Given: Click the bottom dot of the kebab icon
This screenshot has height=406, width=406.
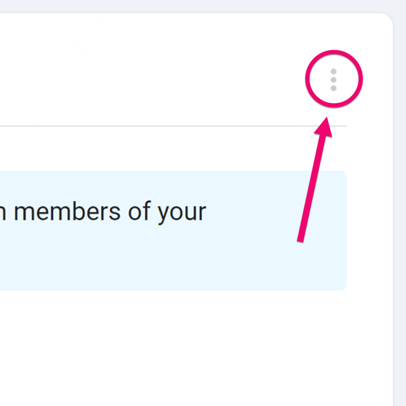Looking at the screenshot, I should coord(333,88).
